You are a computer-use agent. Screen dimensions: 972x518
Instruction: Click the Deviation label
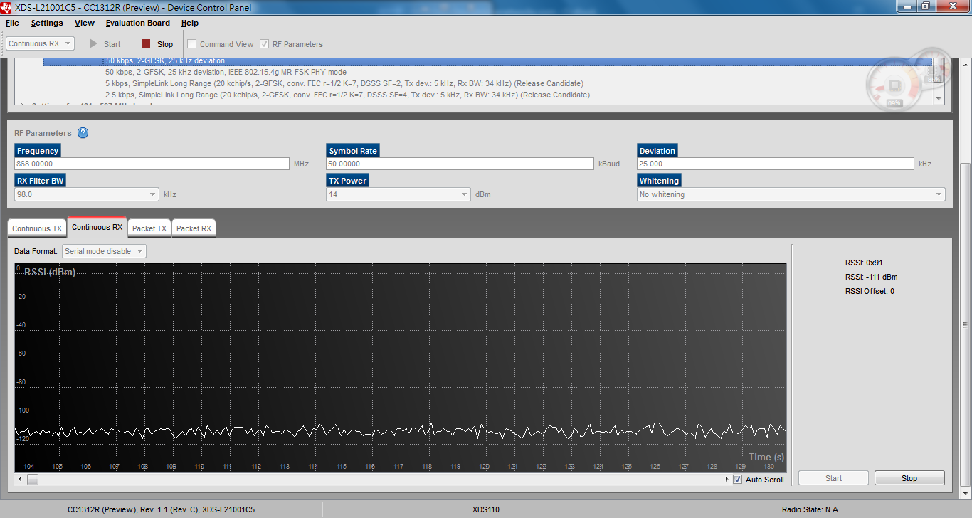point(657,151)
